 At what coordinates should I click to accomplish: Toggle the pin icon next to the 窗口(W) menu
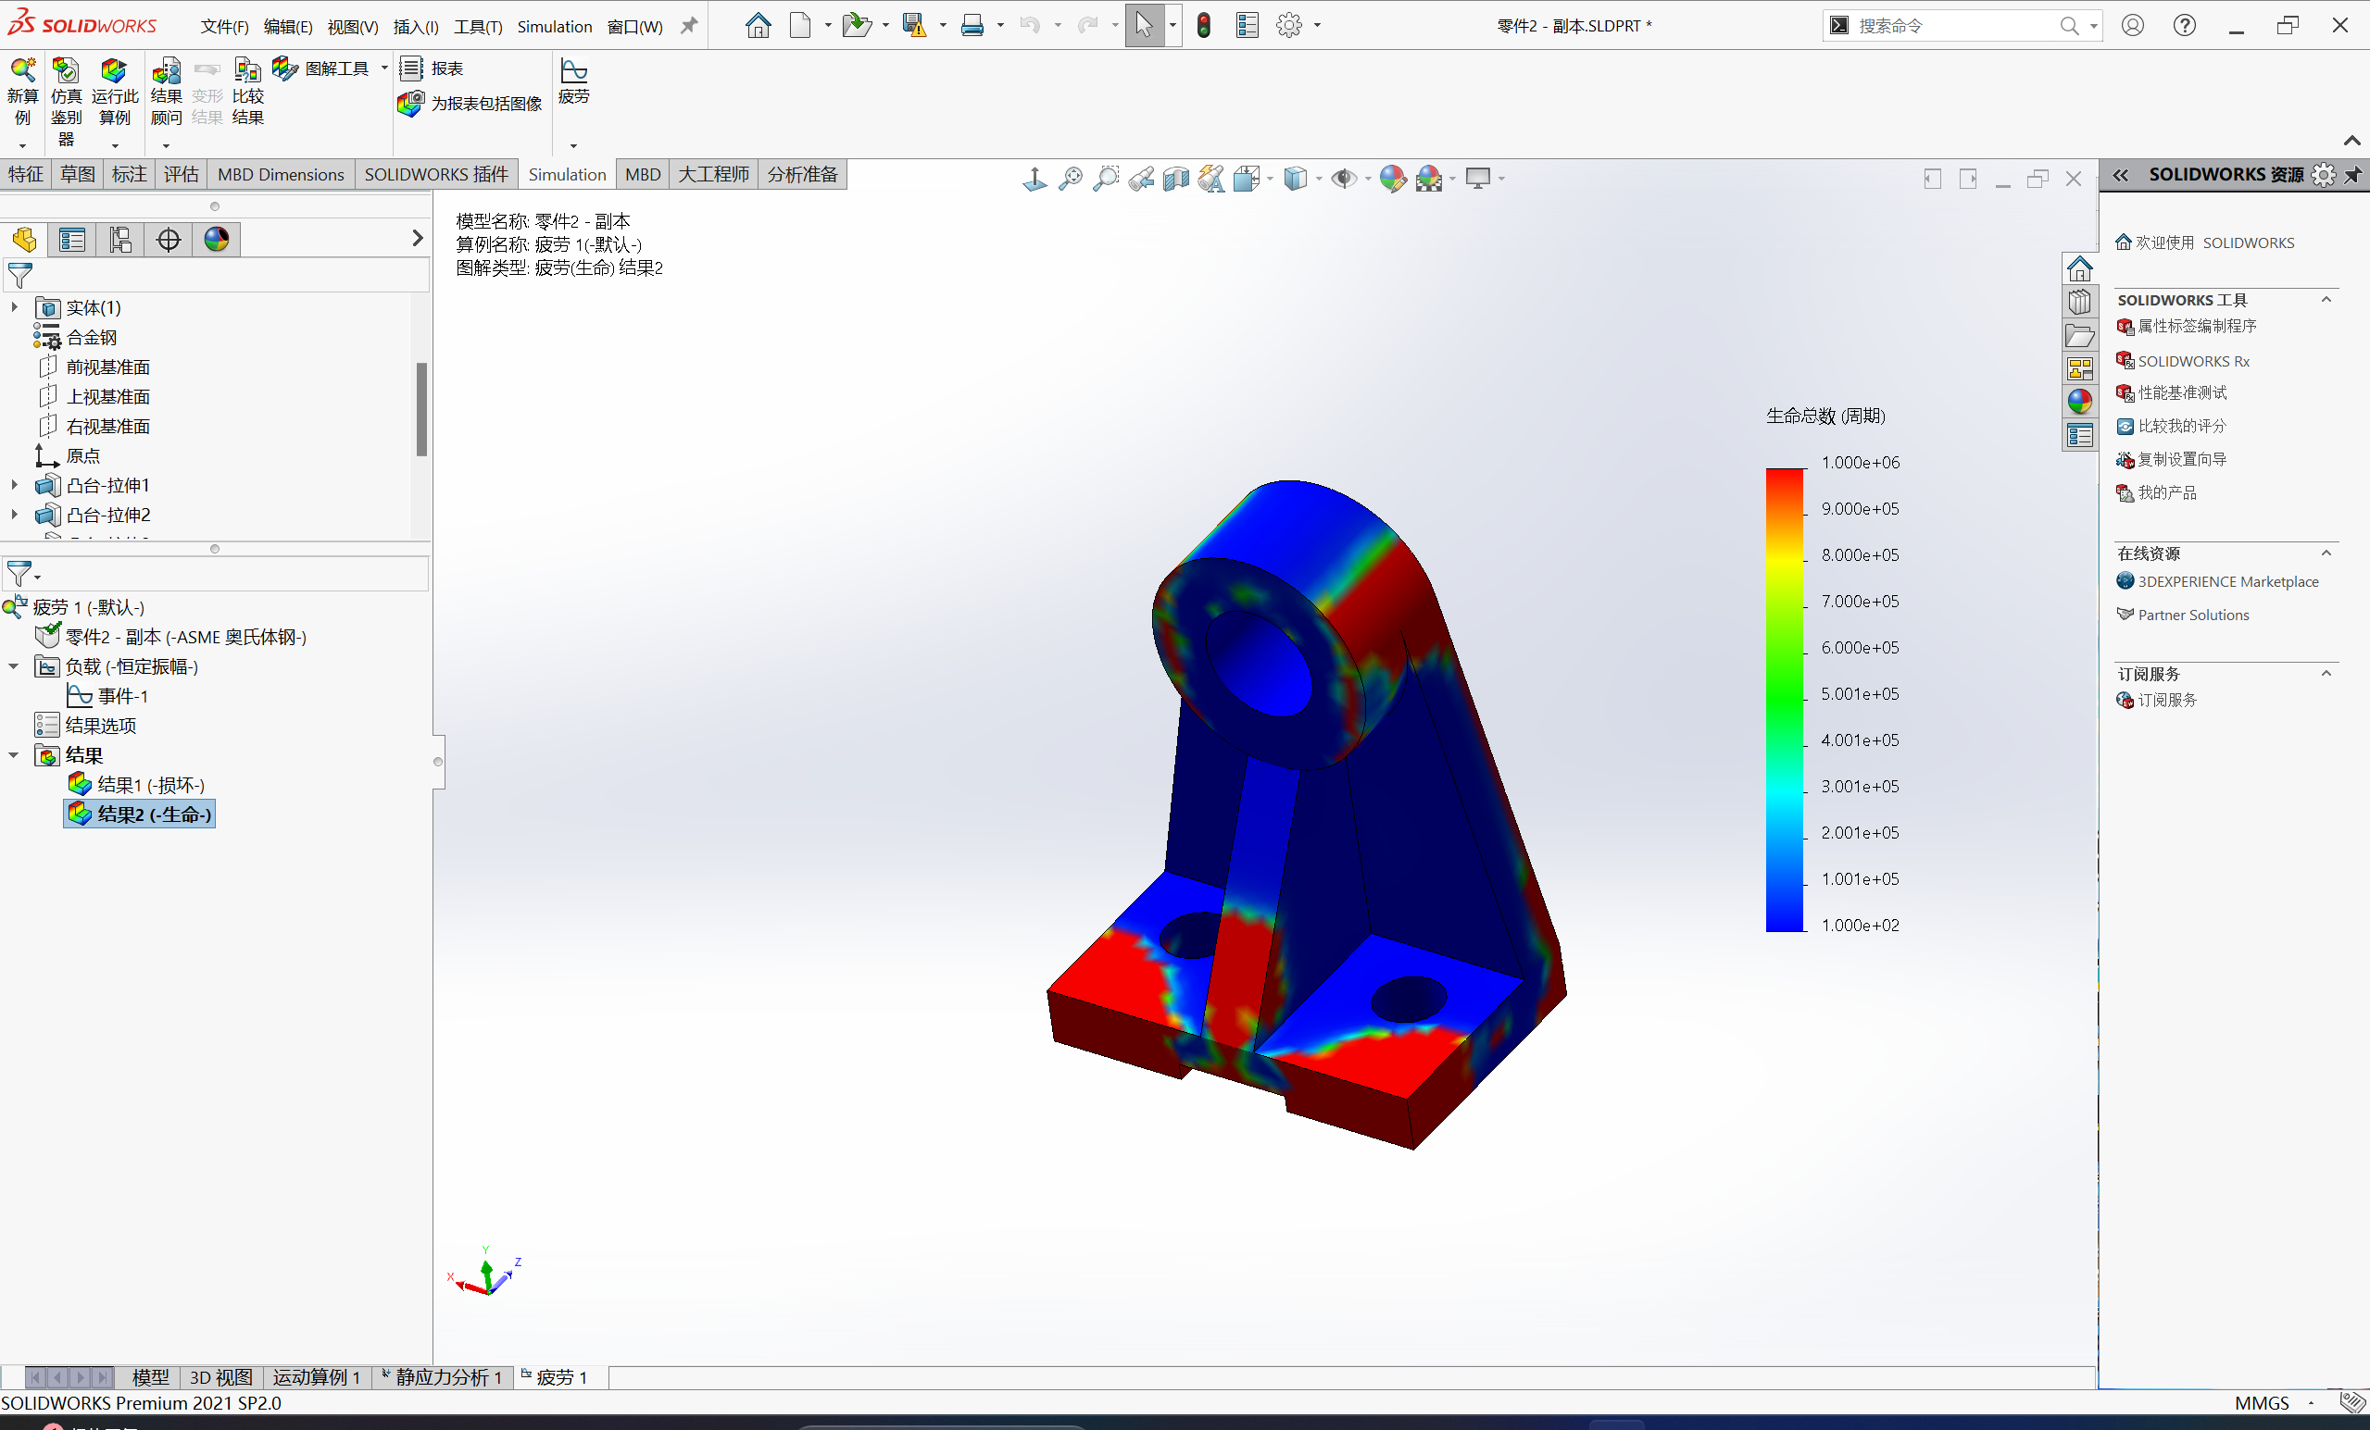point(689,26)
